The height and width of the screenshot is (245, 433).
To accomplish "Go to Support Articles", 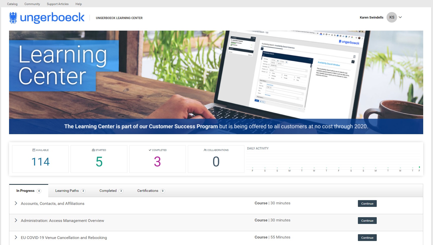I will pyautogui.click(x=58, y=4).
